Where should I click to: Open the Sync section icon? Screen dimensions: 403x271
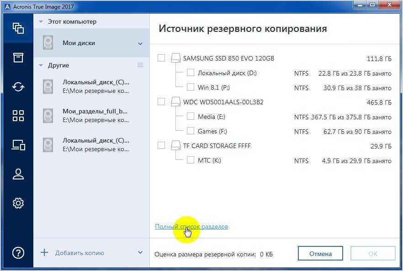(18, 87)
